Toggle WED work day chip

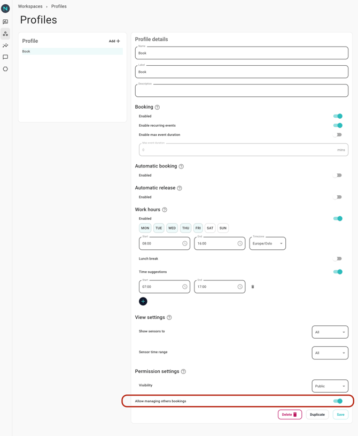172,228
